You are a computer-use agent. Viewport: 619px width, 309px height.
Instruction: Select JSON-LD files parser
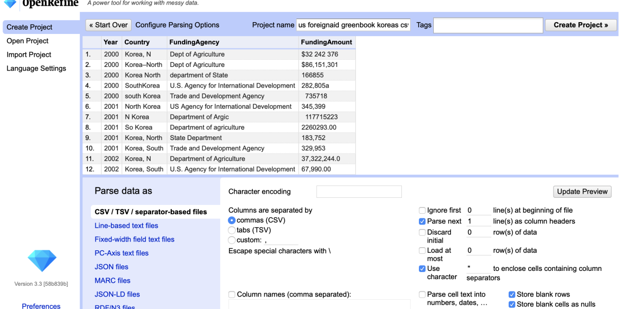(117, 295)
